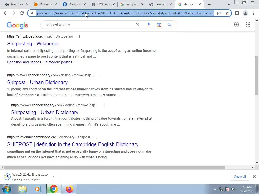This screenshot has height=194, width=259.
Task: Open the Chrome profile avatar menu
Action: click(x=245, y=13)
